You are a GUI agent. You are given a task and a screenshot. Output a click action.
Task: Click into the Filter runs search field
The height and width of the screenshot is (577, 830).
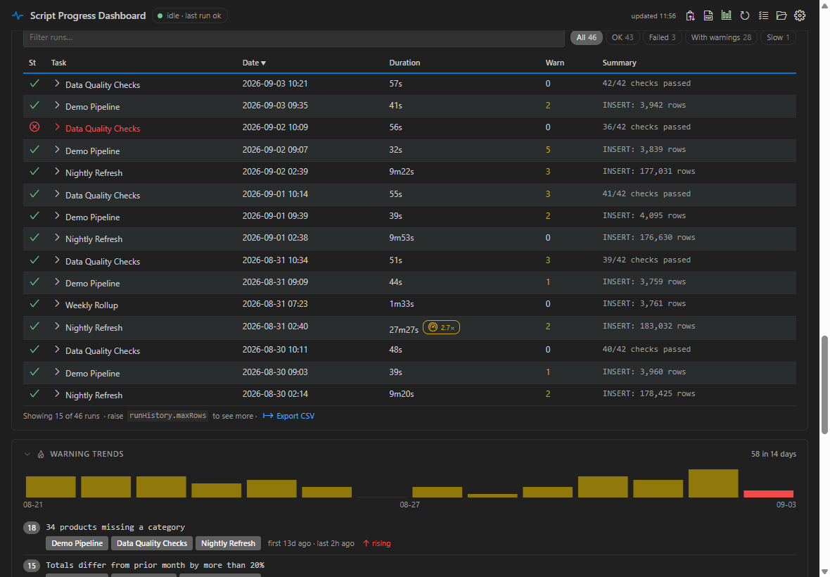point(294,38)
